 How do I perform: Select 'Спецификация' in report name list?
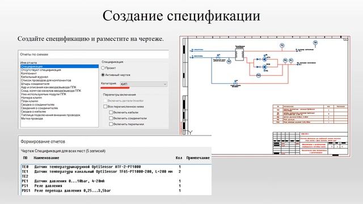(x=60, y=66)
